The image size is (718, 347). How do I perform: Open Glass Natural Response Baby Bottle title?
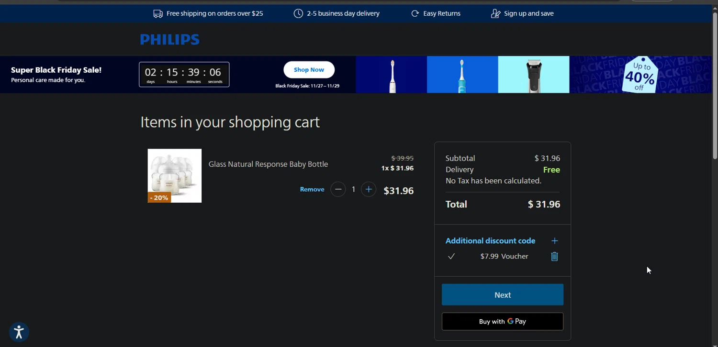(268, 164)
